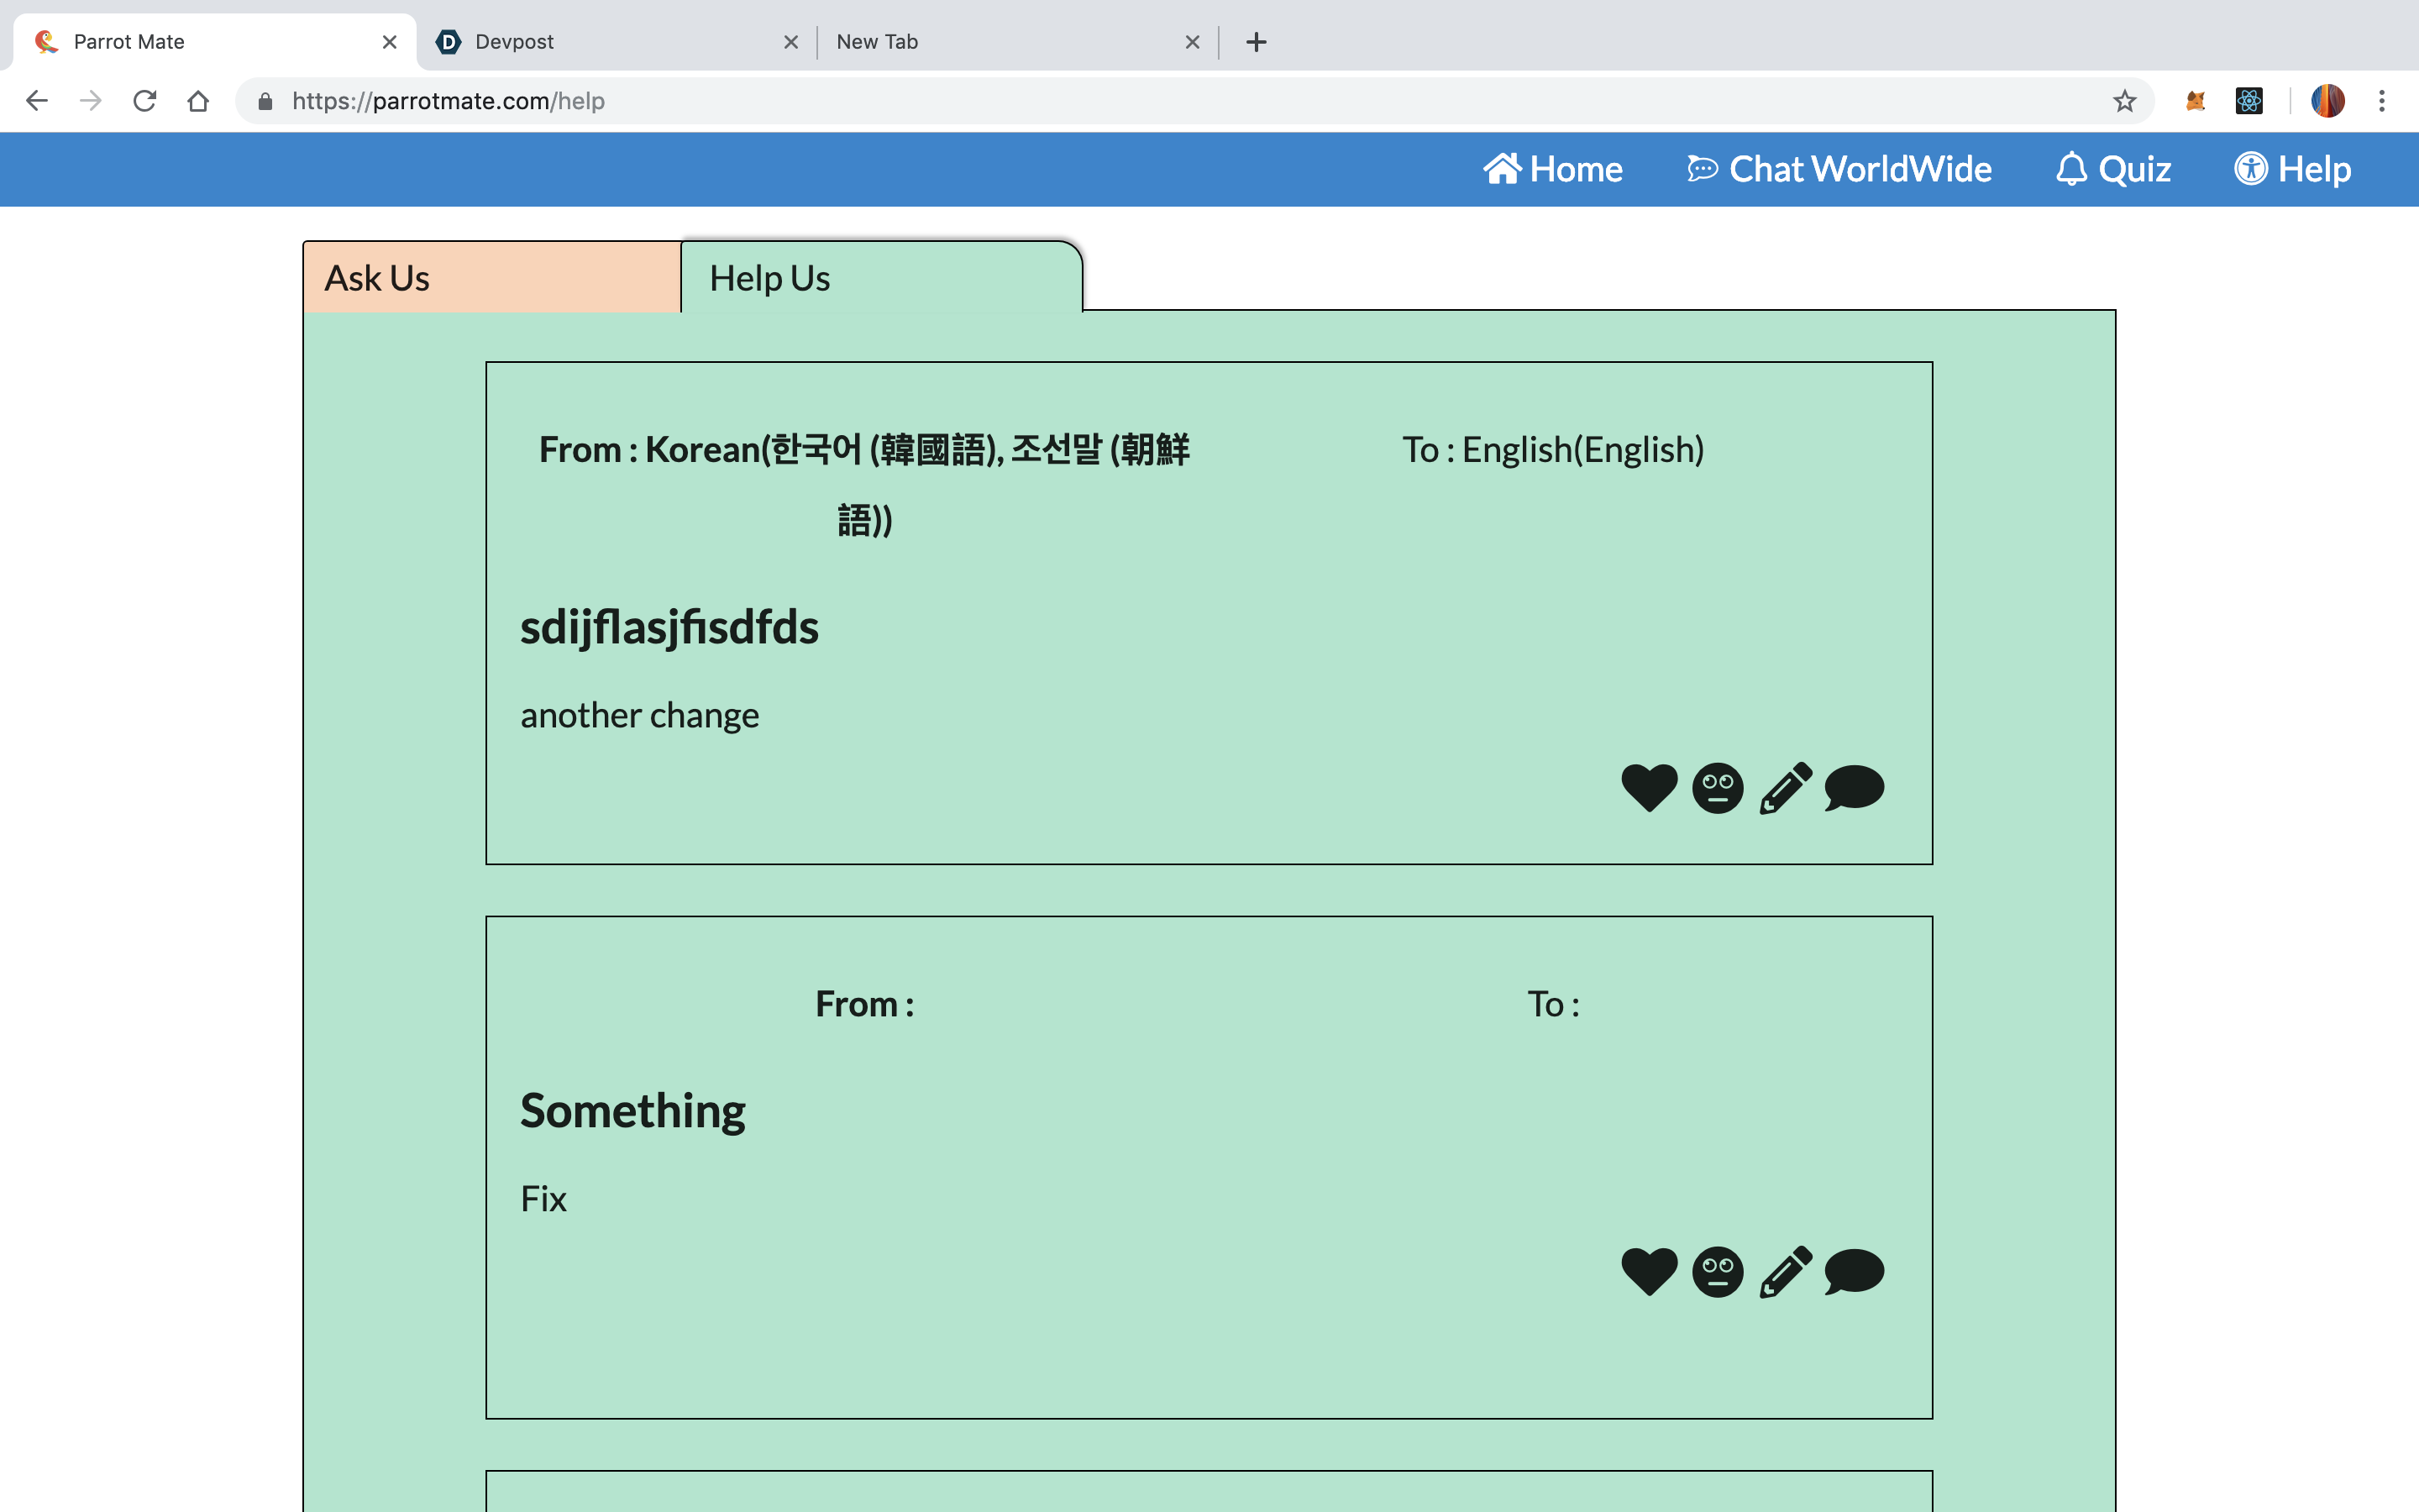This screenshot has width=2419, height=1512.
Task: Open comments on the Something post
Action: pos(1855,1272)
